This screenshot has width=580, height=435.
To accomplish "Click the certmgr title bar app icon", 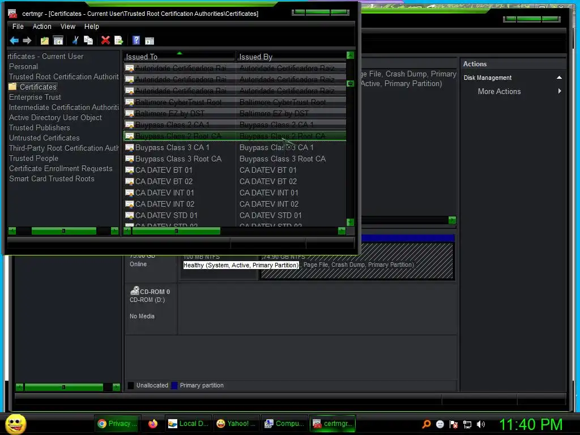I will coord(12,14).
